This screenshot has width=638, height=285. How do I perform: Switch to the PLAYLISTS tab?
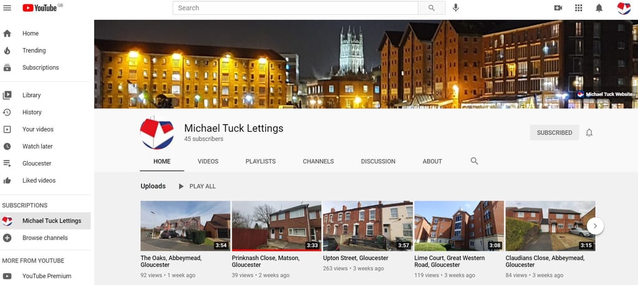(x=260, y=162)
